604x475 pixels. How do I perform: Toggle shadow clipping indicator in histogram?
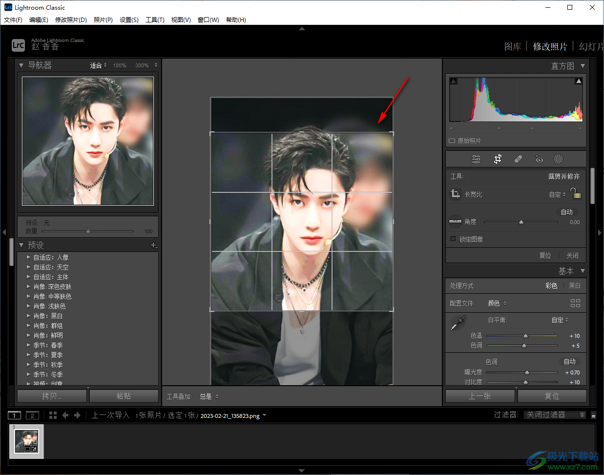pos(453,81)
